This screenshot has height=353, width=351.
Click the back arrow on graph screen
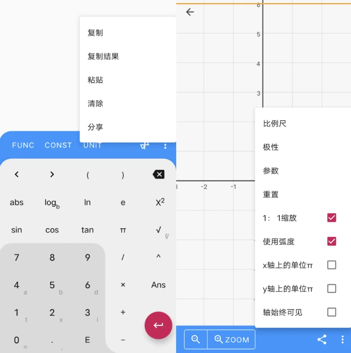(x=190, y=12)
